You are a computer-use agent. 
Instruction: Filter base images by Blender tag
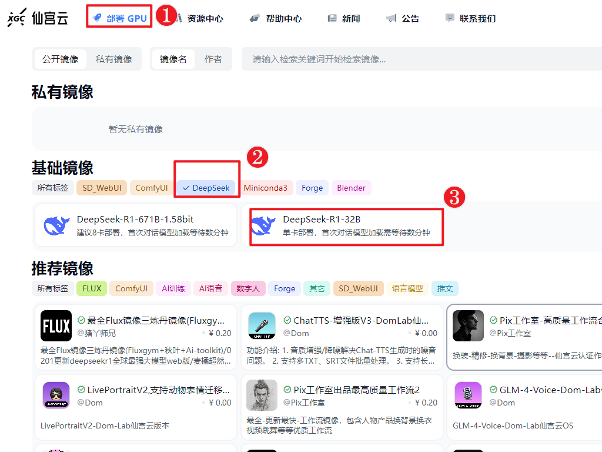[x=352, y=188]
